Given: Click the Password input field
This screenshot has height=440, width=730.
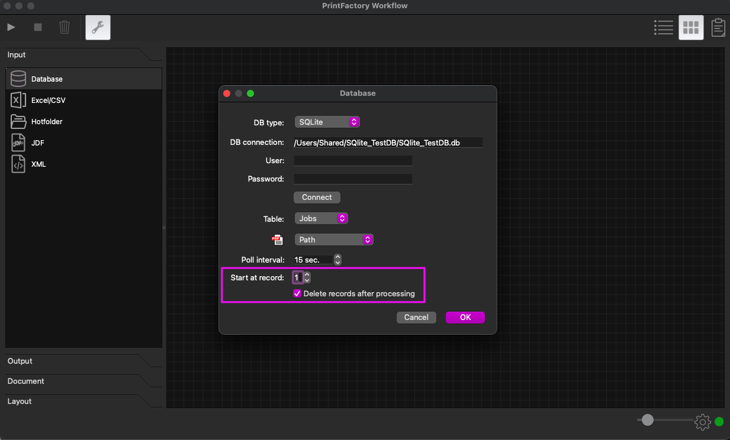Looking at the screenshot, I should pos(353,179).
